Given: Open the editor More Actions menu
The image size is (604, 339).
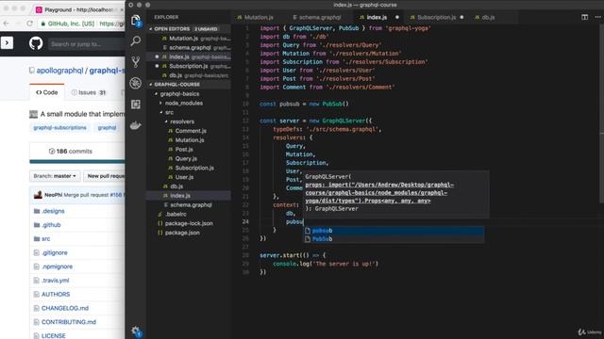Looking at the screenshot, I should 597,17.
